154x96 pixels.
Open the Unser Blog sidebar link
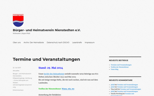(x=114, y=69)
